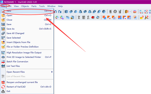Screen dimensions: 151x94
Task: Select the solid elbow tool
Action: [99, 12]
